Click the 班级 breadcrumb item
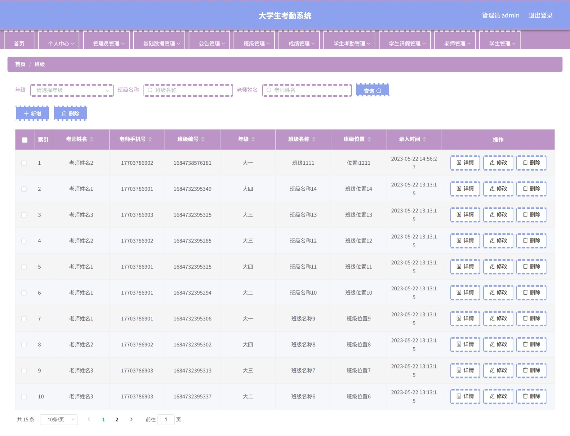Viewport: 570px width, 436px height. (x=40, y=64)
